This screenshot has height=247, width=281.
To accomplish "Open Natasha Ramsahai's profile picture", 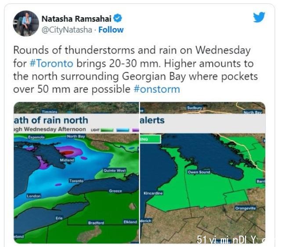I will point(26,23).
